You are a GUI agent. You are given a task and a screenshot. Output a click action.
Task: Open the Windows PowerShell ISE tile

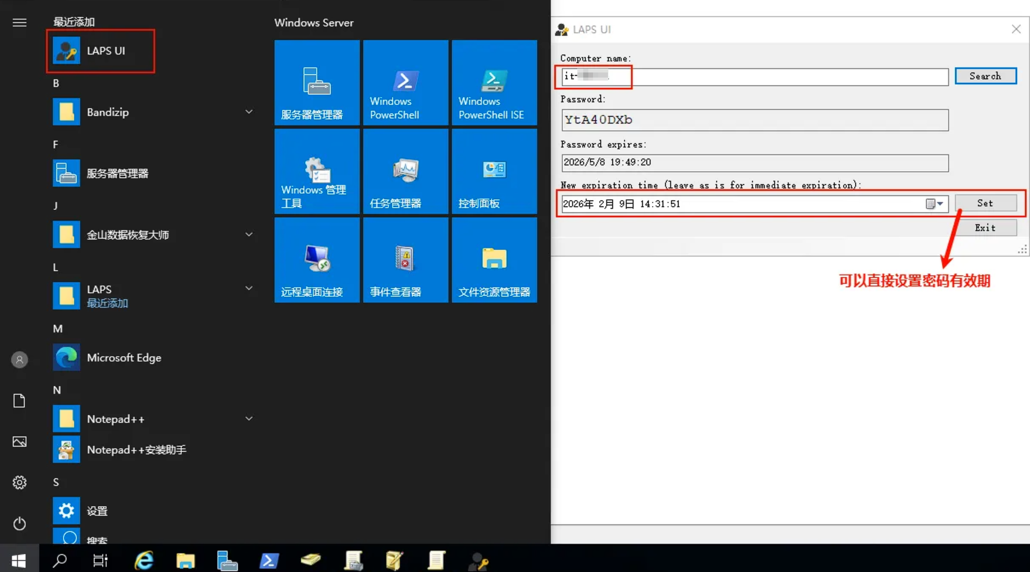point(494,83)
